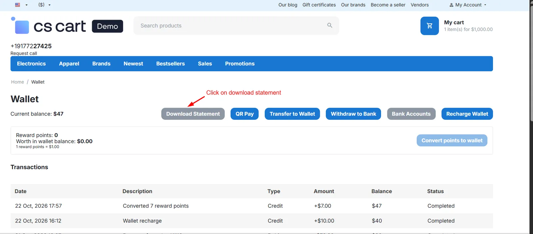Click the Balance column header
The width and height of the screenshot is (533, 234).
tap(381, 191)
